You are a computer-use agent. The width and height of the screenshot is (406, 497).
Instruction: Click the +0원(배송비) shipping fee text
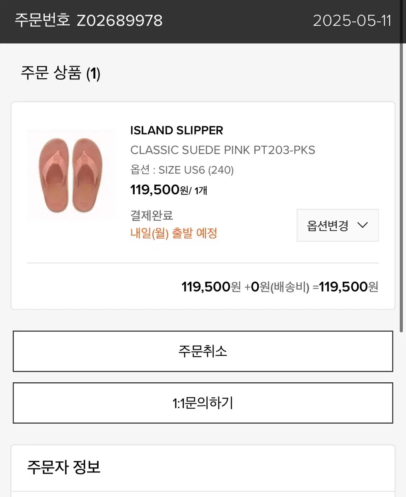[277, 287]
